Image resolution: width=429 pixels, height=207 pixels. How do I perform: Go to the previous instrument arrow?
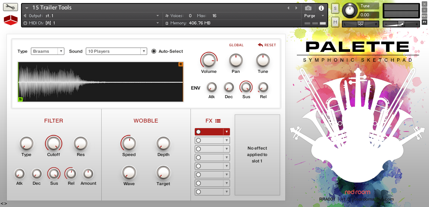click(288, 8)
